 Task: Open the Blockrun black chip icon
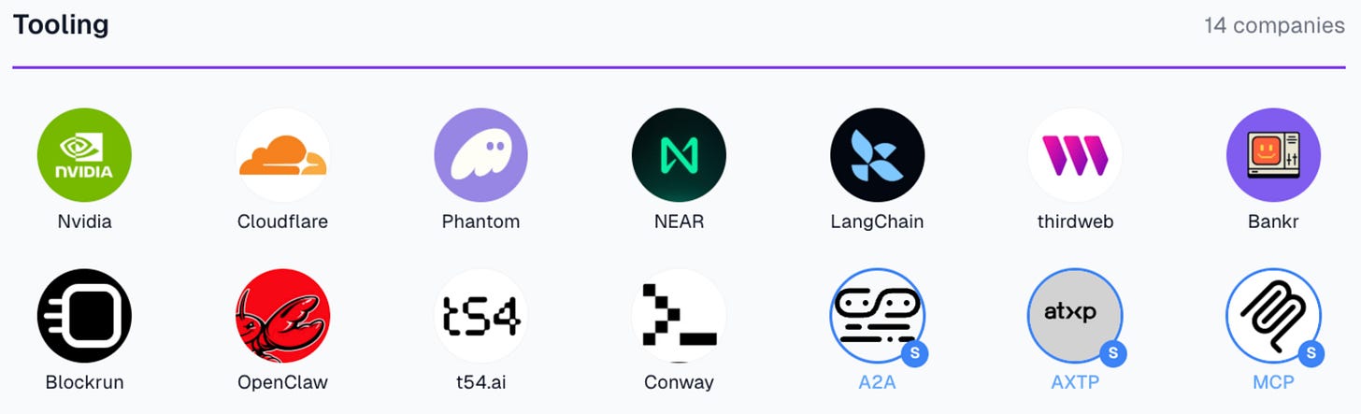click(x=84, y=316)
